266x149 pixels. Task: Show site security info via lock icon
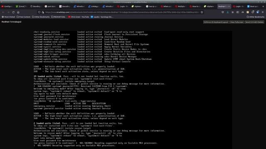[43, 12]
